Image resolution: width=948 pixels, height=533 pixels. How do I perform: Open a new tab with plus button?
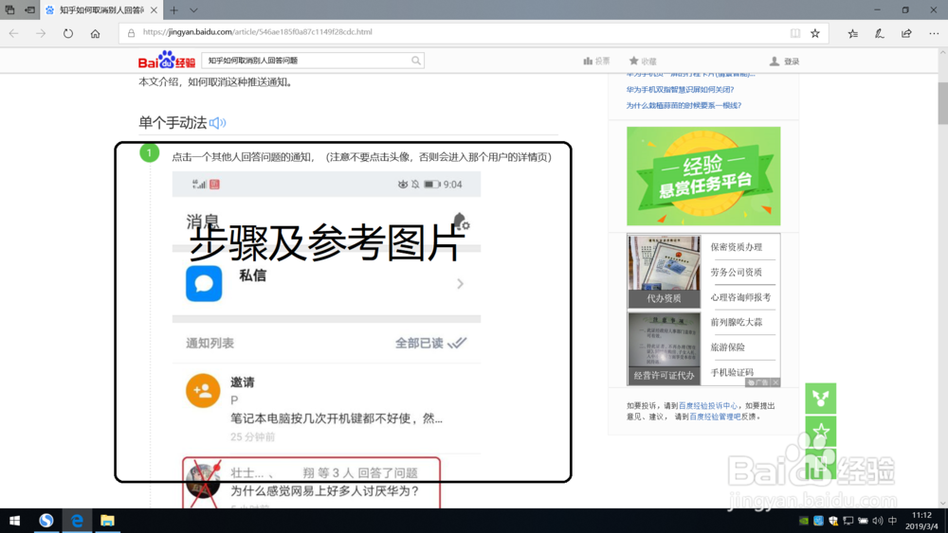pyautogui.click(x=174, y=9)
